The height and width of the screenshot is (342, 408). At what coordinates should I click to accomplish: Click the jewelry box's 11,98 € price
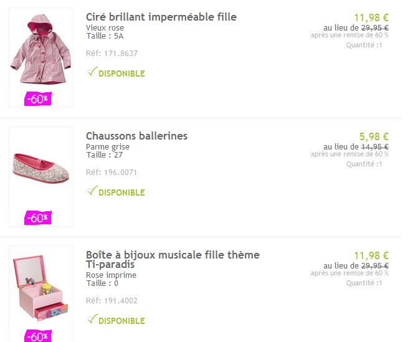pos(371,255)
